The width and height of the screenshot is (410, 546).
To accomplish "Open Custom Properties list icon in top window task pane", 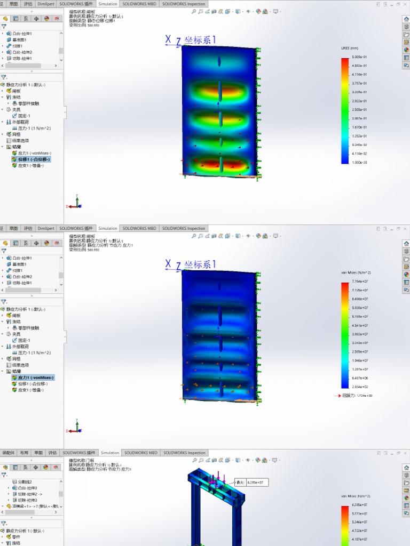I will point(406,58).
